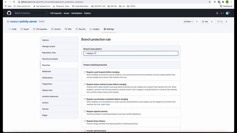The height and width of the screenshot is (133, 237).
Task: Click the GitHub Octocat logo
Action: [9, 13]
